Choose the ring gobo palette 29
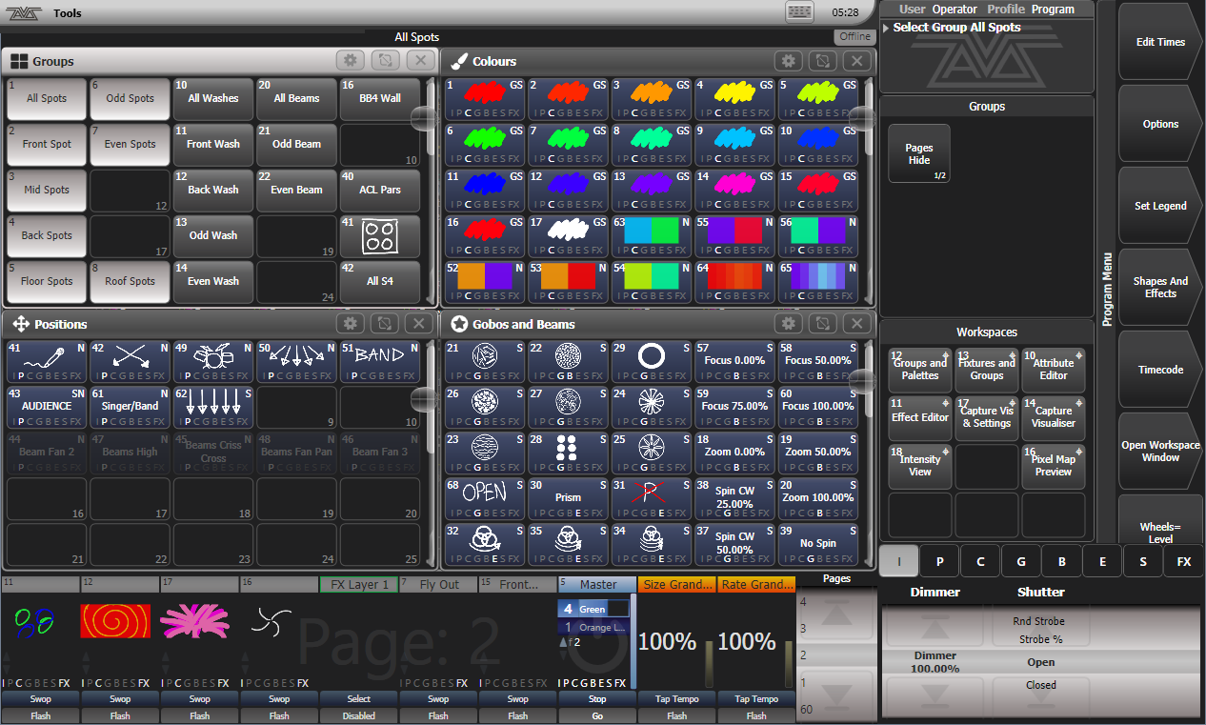 [x=652, y=362]
